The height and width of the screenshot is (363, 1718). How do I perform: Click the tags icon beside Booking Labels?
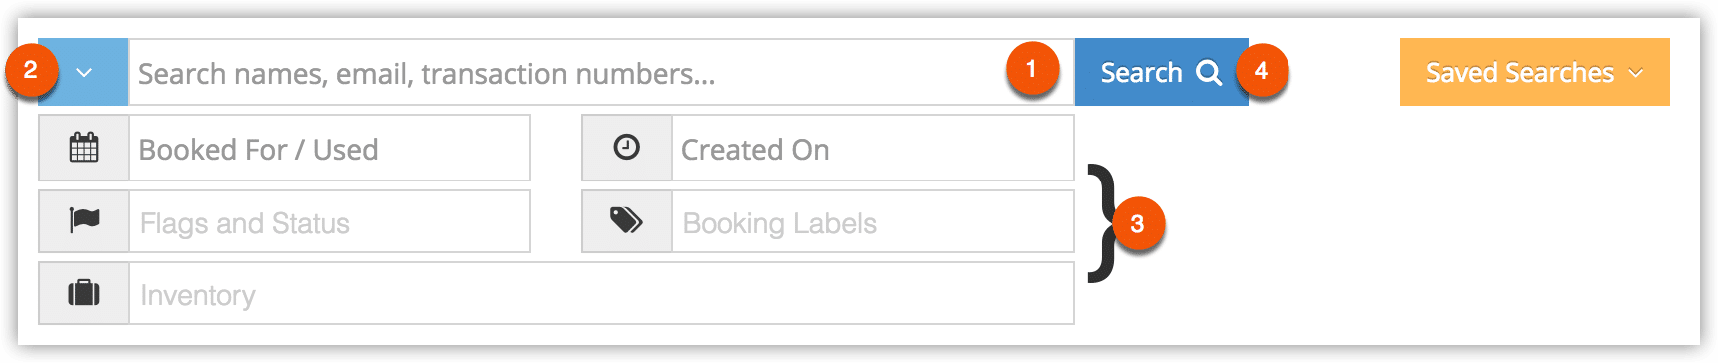tap(627, 220)
